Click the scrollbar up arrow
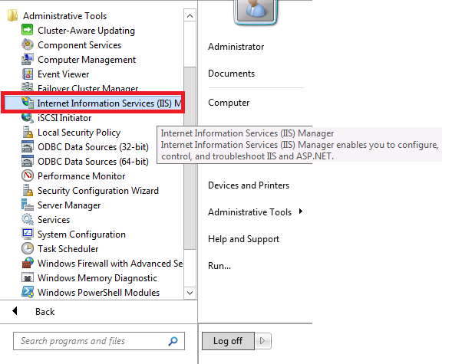 (x=190, y=15)
